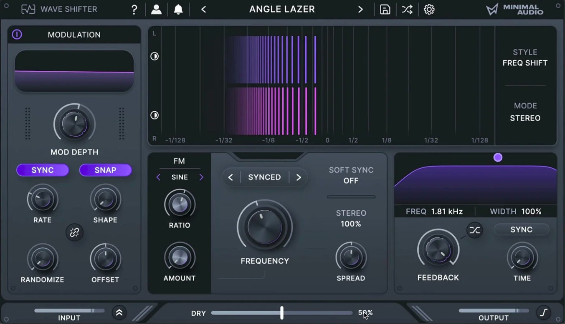Click left channel half-circle icon
This screenshot has width=565, height=324.
click(155, 56)
